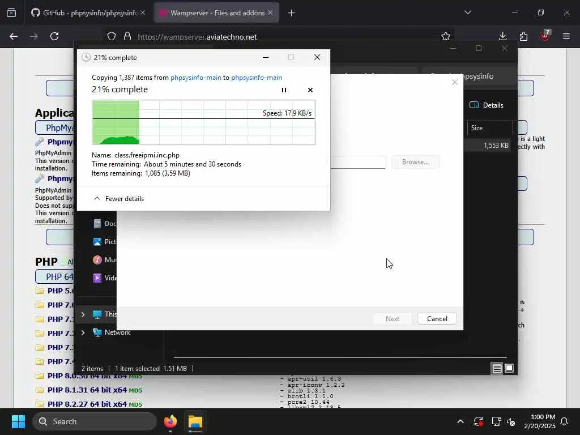Click the network display tray icon
Screen dimensions: 580x435
(496, 421)
